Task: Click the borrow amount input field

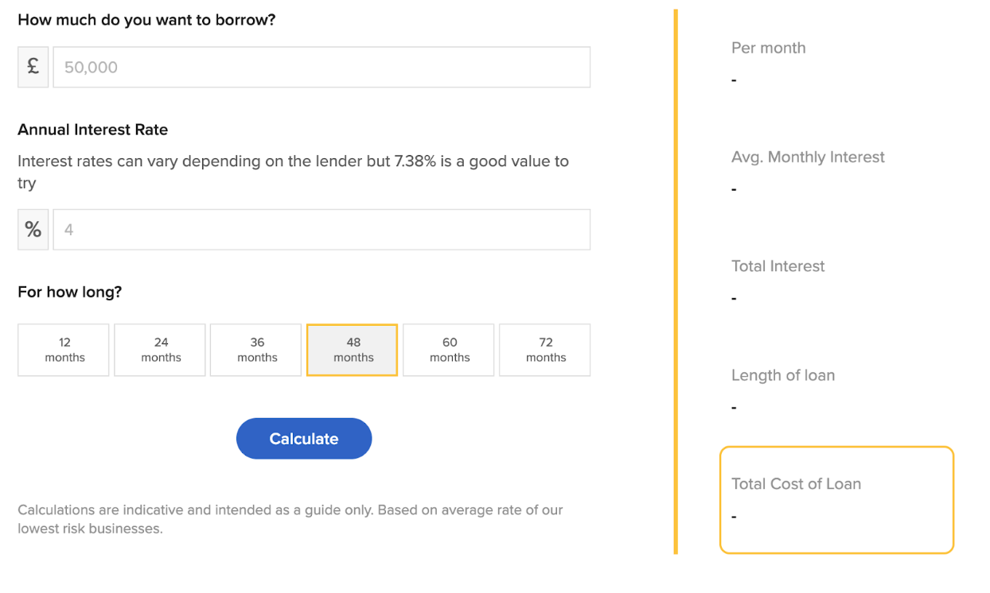Action: tap(321, 67)
